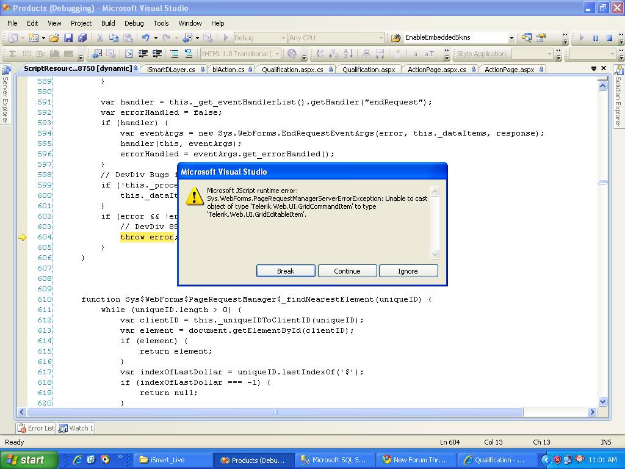Open the Debug menu

pos(134,23)
